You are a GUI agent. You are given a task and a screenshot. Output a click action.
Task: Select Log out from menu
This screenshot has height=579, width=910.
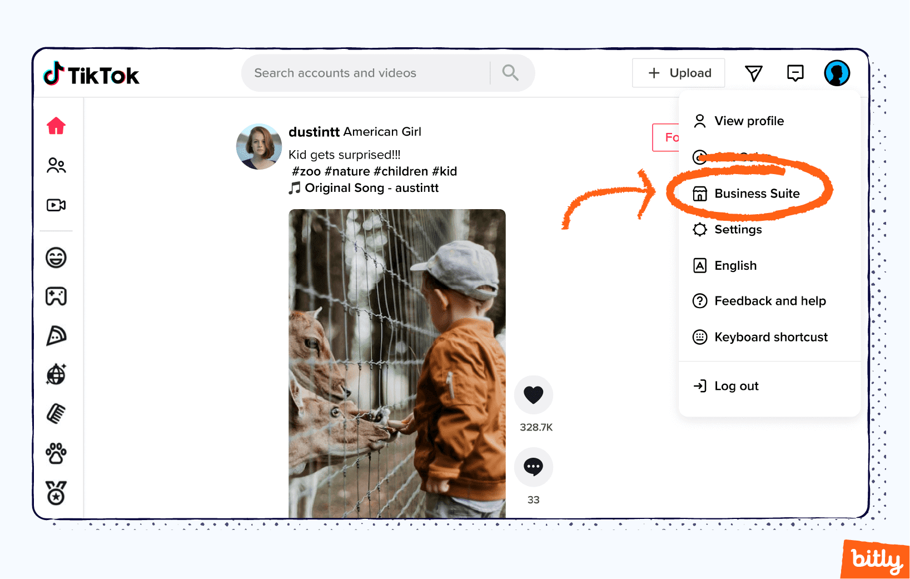[769, 386]
